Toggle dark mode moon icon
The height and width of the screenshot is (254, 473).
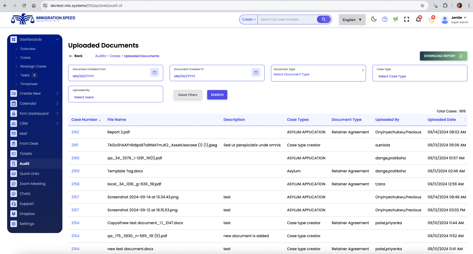374,19
